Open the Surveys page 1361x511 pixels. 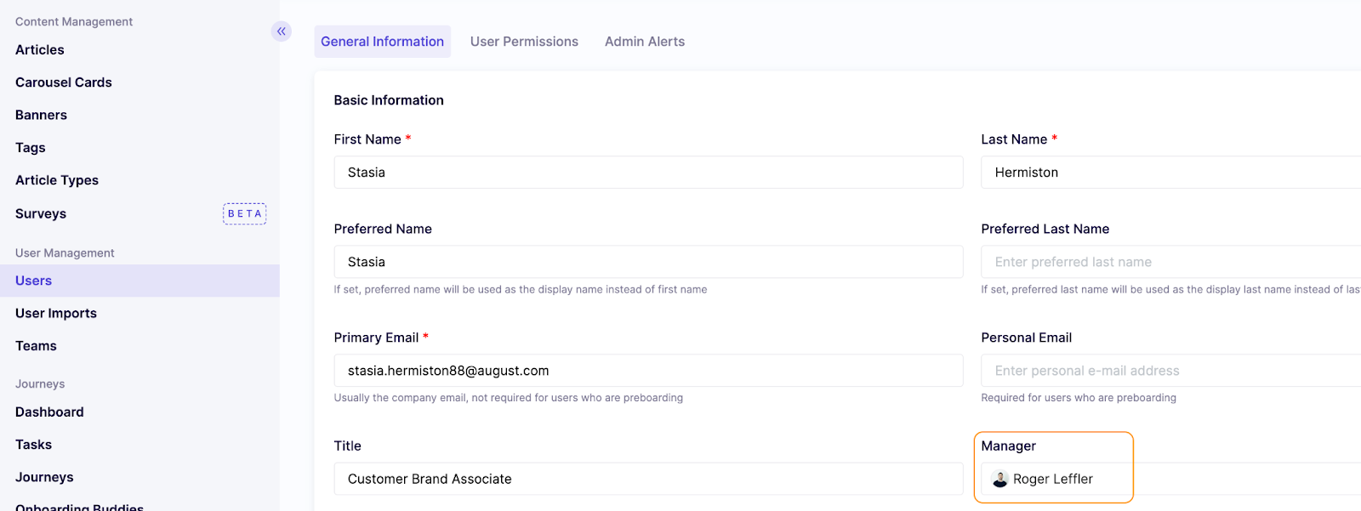point(41,214)
